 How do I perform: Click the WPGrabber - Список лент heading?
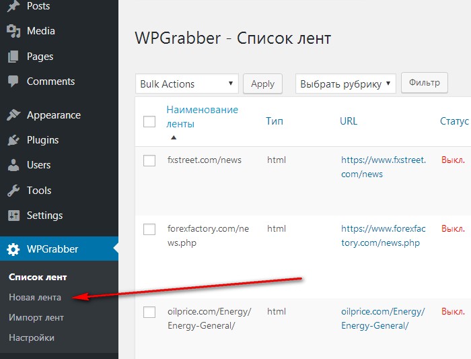pyautogui.click(x=233, y=38)
